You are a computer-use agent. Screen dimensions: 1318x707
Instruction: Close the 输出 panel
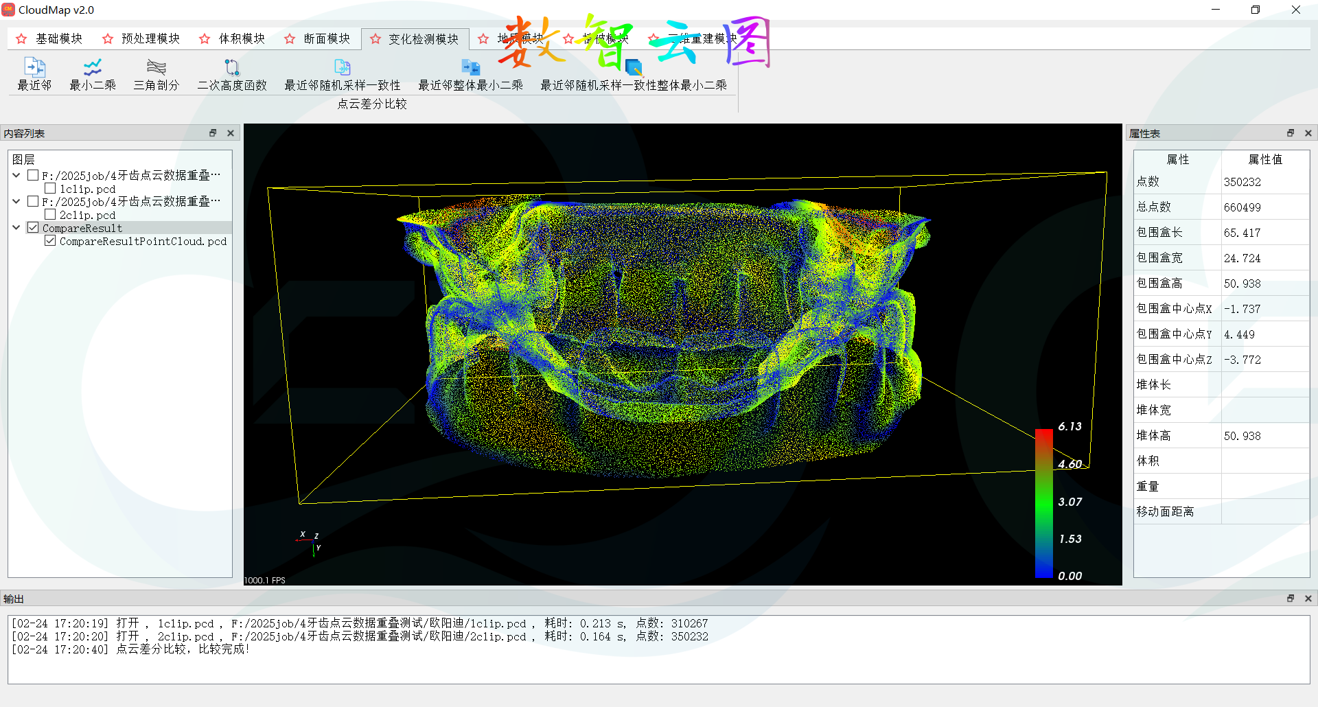1308,599
